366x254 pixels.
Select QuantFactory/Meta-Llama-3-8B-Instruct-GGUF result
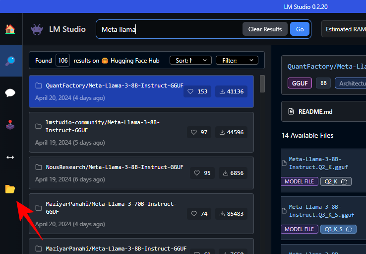pyautogui.click(x=141, y=91)
